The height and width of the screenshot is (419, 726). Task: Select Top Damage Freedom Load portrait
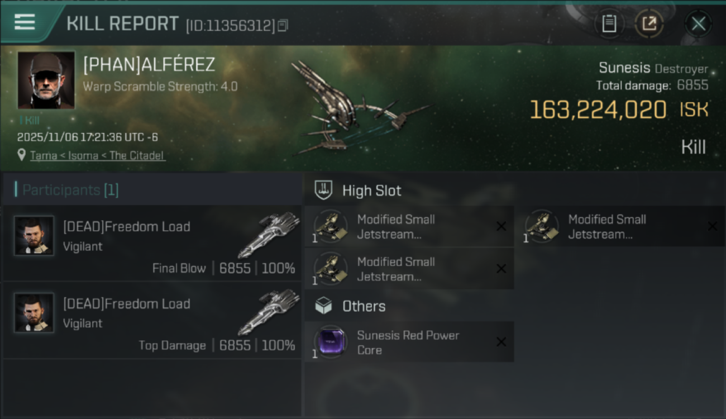pos(34,313)
